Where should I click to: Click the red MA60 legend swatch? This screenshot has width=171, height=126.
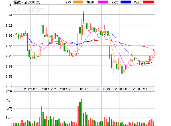[148, 2]
